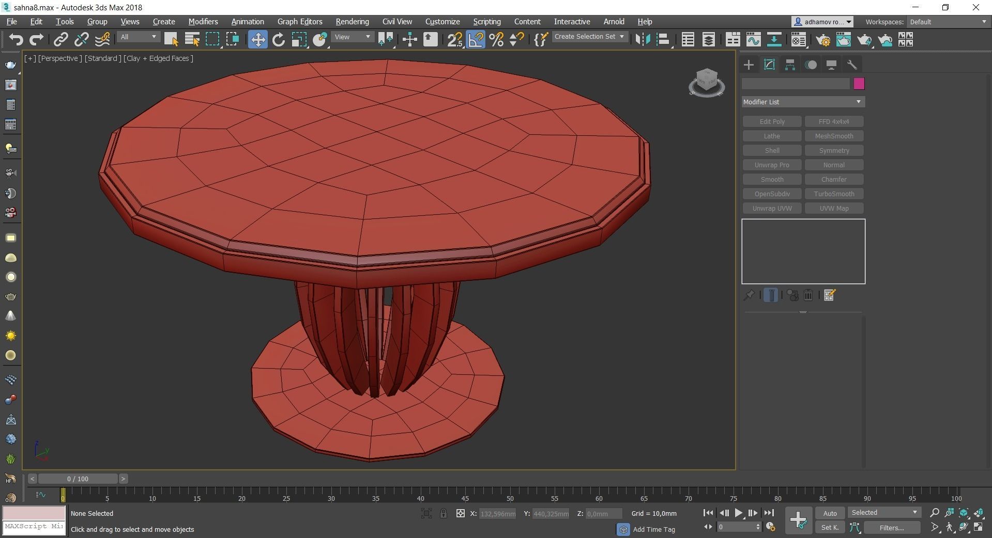This screenshot has width=992, height=538.
Task: Open Rendered Frame Window icon
Action: [x=843, y=40]
